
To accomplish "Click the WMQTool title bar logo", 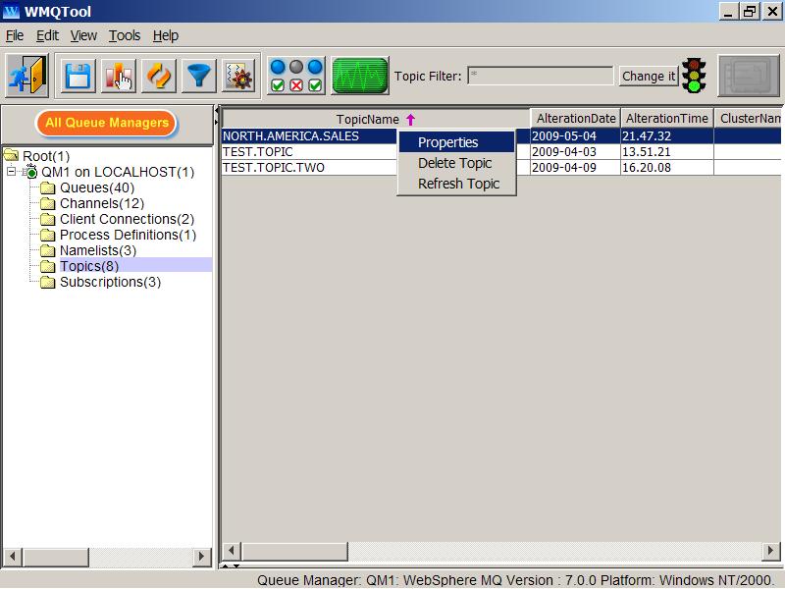I will coord(11,11).
